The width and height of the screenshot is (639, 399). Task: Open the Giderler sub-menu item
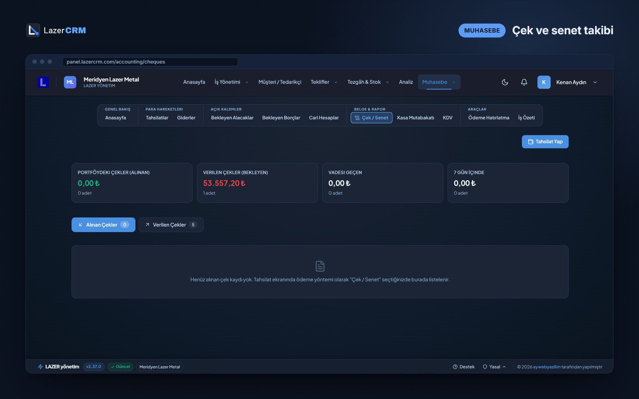pos(186,118)
